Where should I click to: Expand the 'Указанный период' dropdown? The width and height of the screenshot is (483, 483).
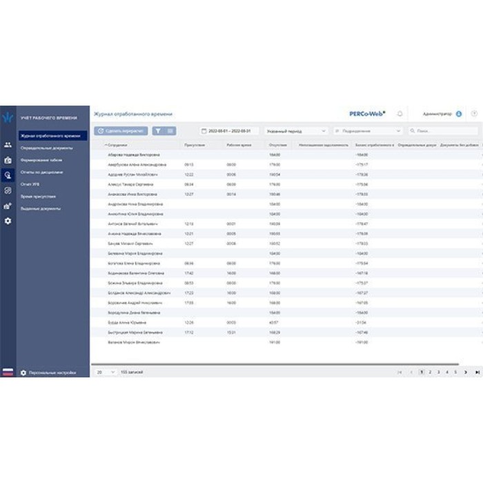click(296, 130)
